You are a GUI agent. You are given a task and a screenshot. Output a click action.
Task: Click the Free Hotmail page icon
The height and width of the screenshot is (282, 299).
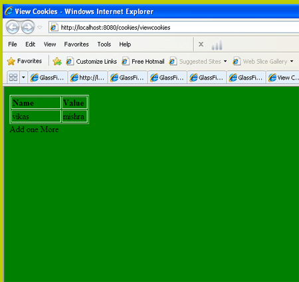[x=126, y=61]
